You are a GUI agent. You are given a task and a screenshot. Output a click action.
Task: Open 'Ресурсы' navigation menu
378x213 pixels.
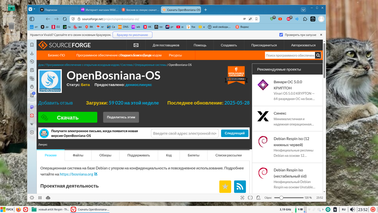(175, 55)
